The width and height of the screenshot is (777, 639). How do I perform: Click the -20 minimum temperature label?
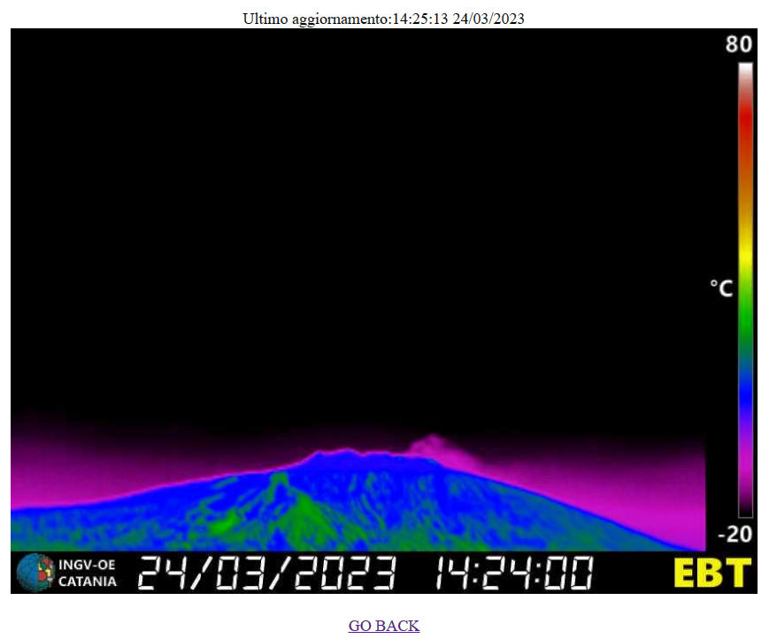[x=735, y=535]
